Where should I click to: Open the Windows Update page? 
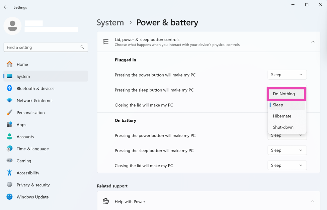[32, 197]
